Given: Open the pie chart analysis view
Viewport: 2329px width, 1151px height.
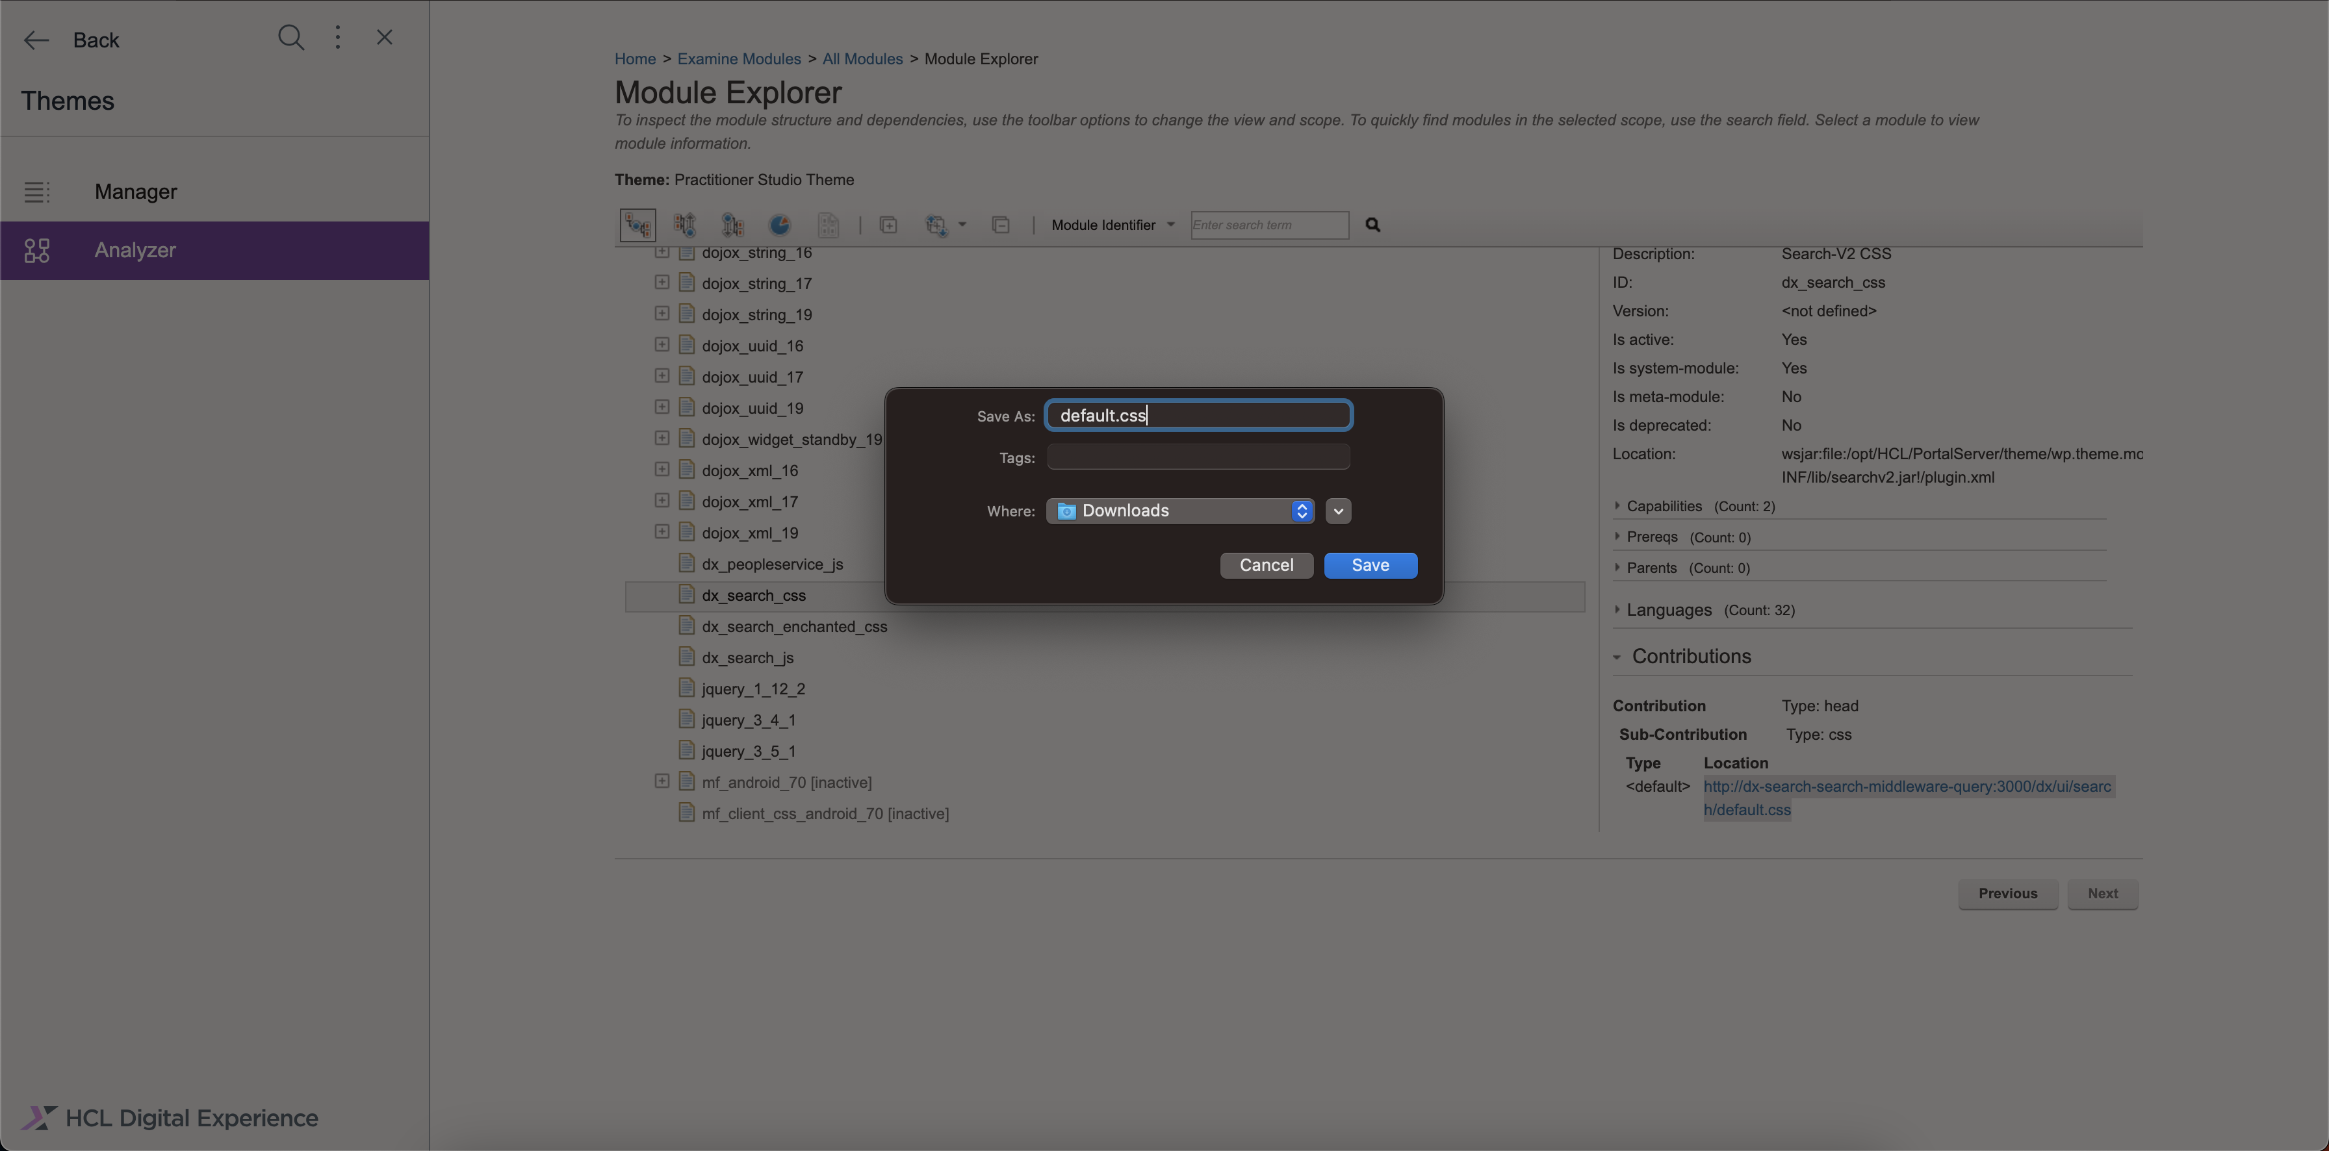Looking at the screenshot, I should click(x=778, y=225).
